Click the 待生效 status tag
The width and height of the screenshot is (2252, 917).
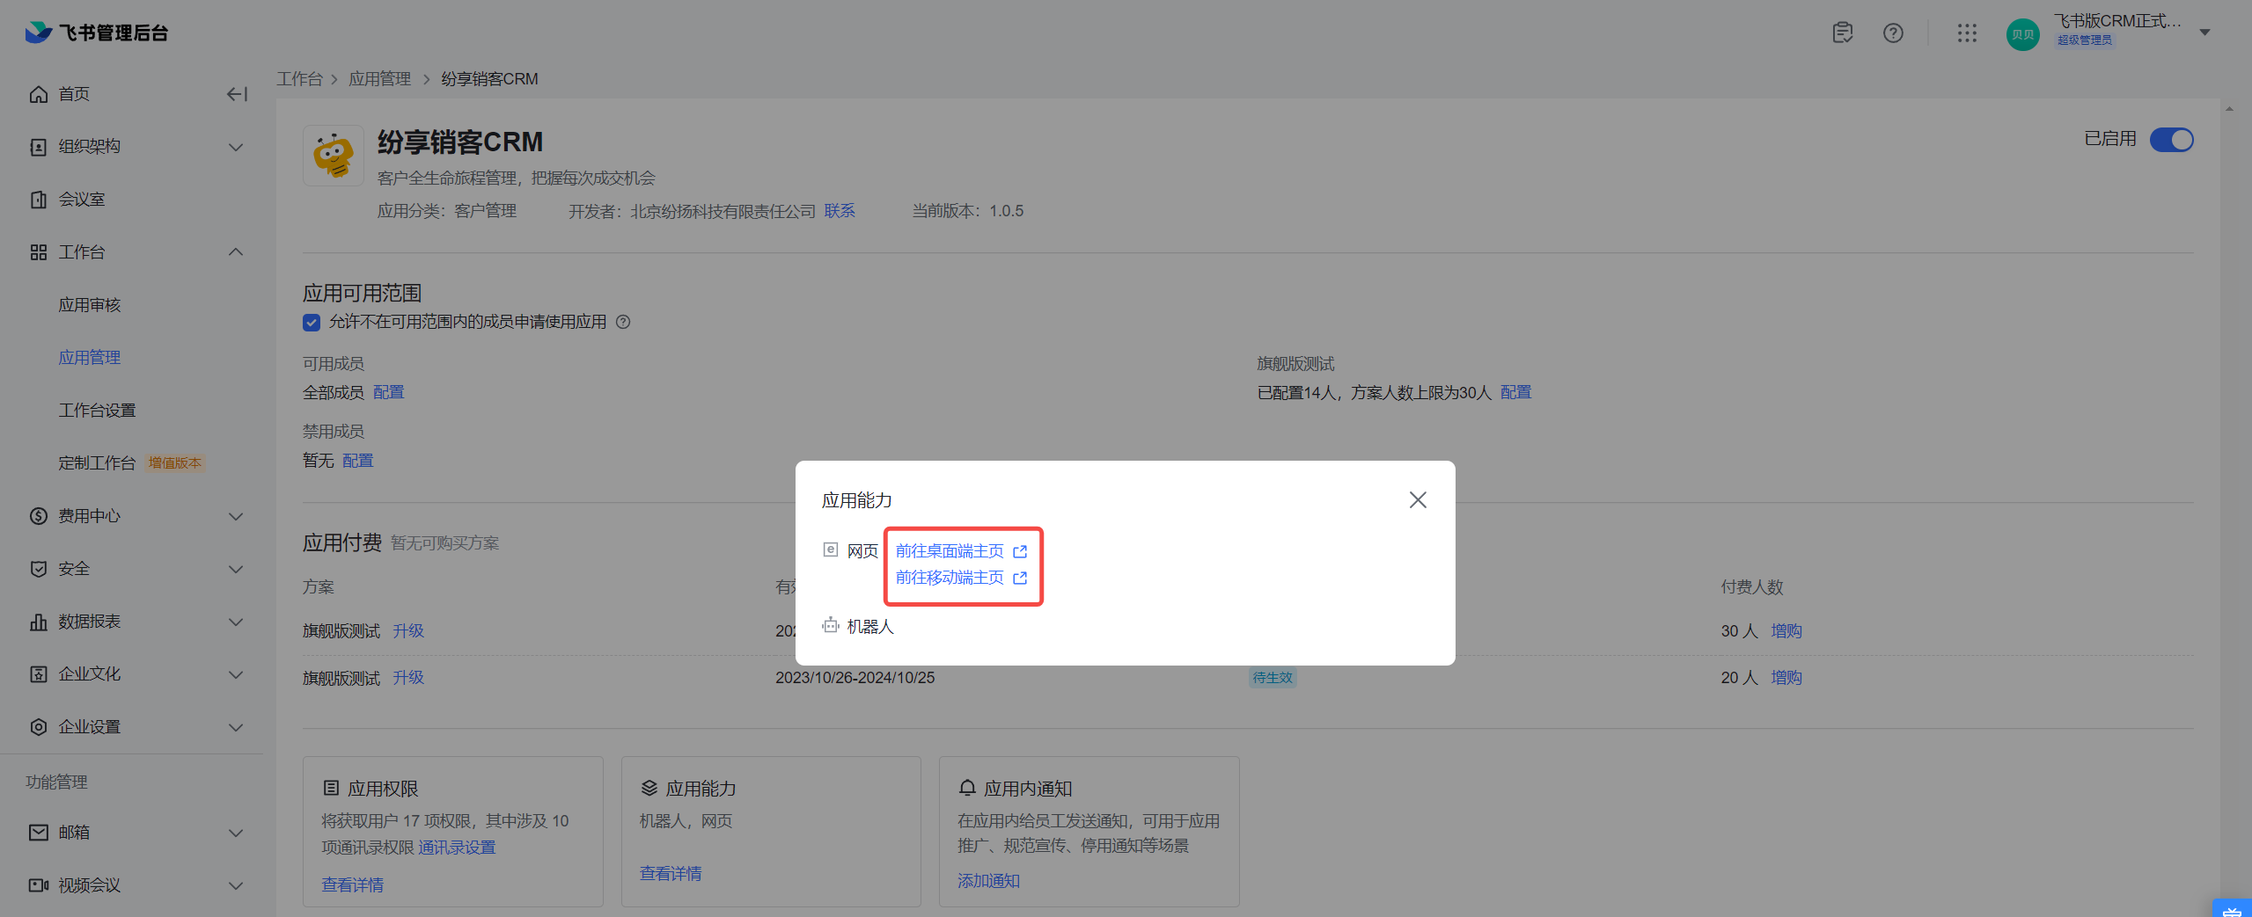click(x=1273, y=678)
